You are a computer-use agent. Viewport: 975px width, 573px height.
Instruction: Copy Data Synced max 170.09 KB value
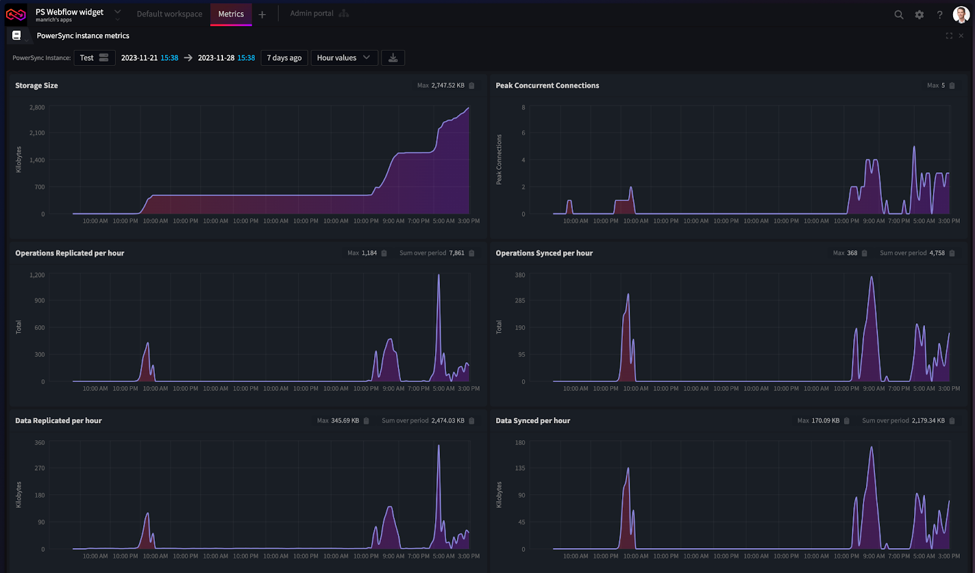846,421
